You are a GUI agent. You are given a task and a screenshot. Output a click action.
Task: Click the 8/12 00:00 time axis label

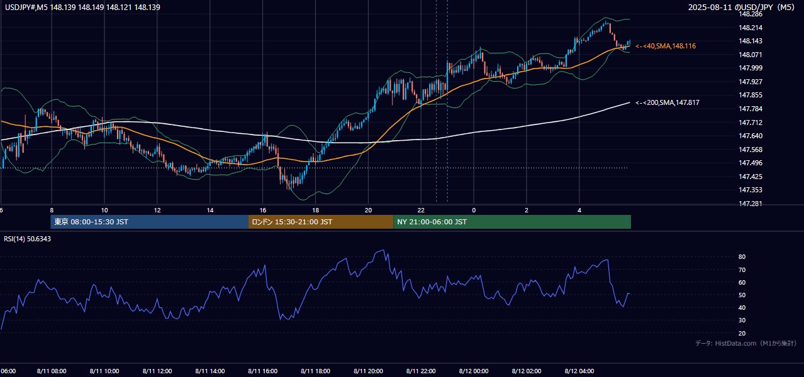[x=474, y=371]
